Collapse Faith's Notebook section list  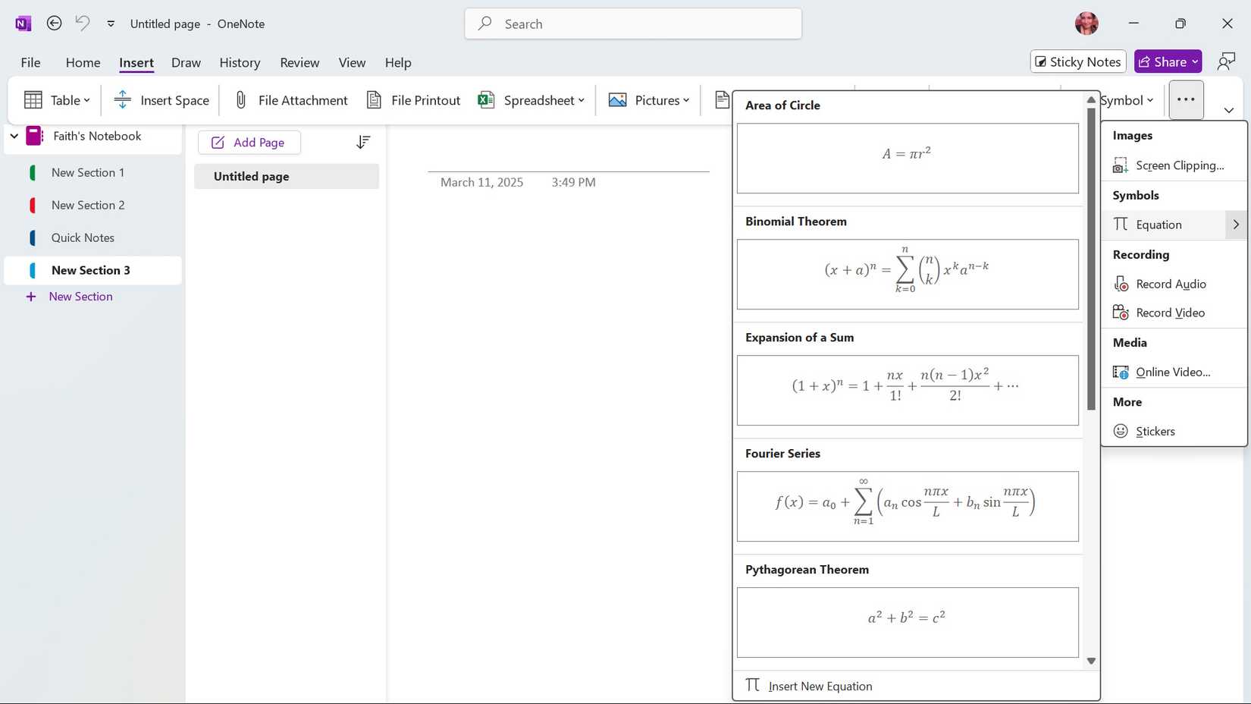click(13, 136)
